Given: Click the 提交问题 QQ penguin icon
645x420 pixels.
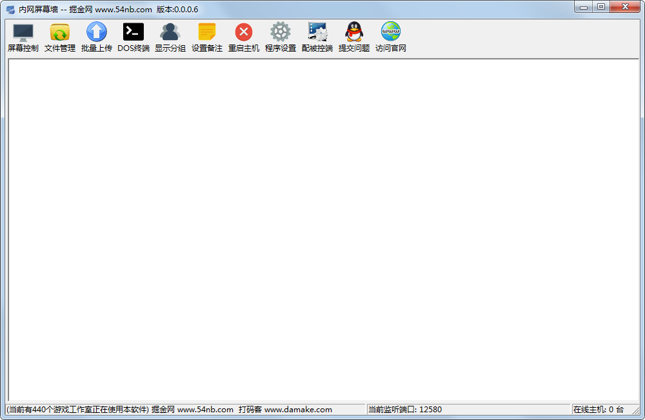Looking at the screenshot, I should point(354,37).
